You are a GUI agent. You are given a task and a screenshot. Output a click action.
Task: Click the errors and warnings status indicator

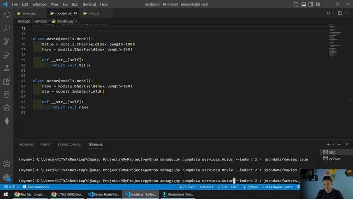coord(12,187)
